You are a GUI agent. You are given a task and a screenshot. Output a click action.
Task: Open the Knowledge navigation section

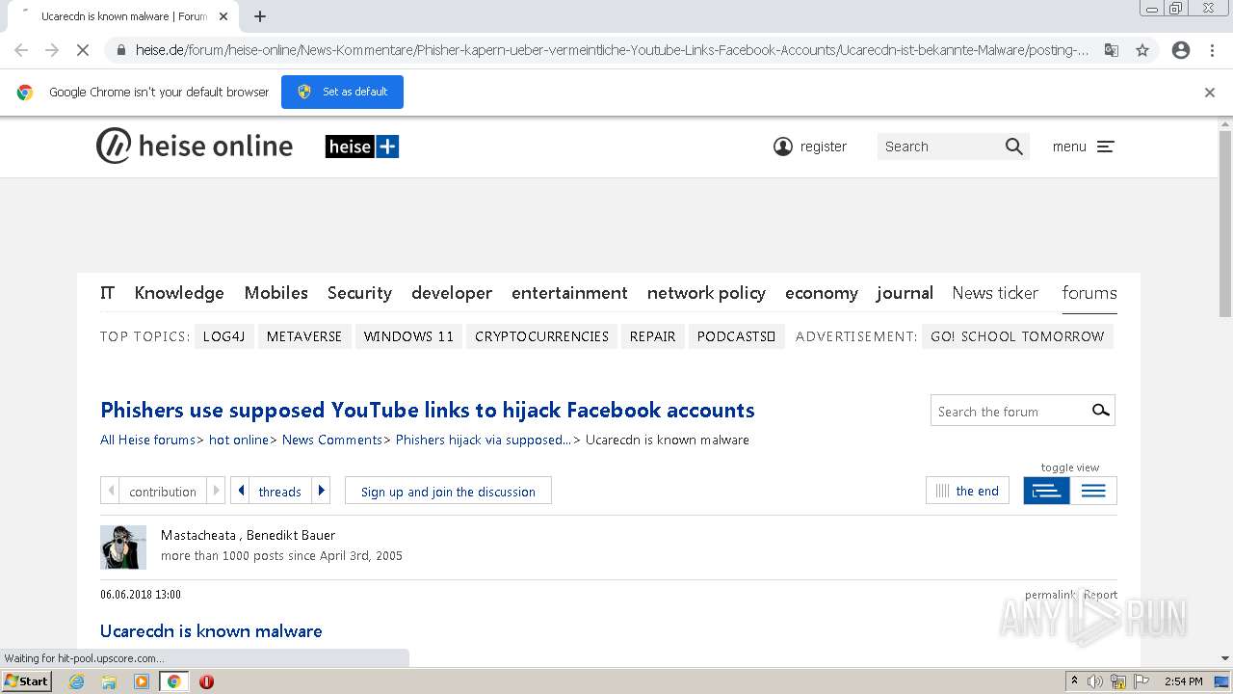(x=179, y=293)
